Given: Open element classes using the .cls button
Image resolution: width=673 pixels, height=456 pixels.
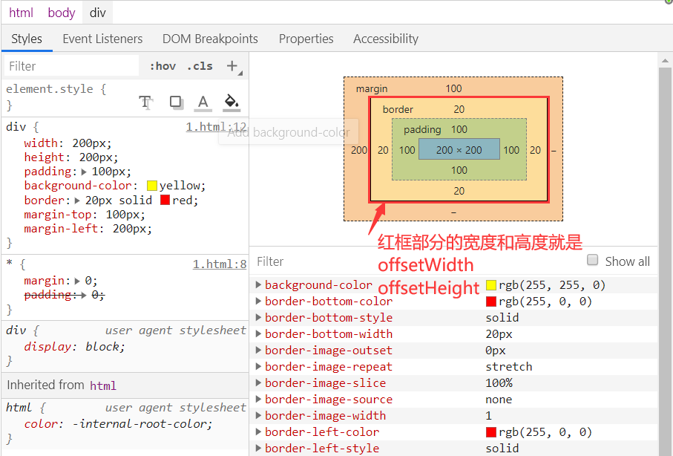Looking at the screenshot, I should 199,65.
